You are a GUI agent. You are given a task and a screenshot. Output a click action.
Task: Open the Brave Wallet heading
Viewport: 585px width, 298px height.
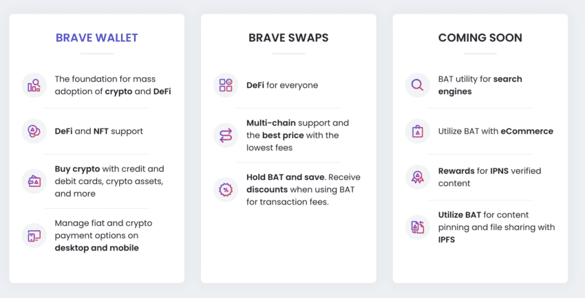pos(97,38)
